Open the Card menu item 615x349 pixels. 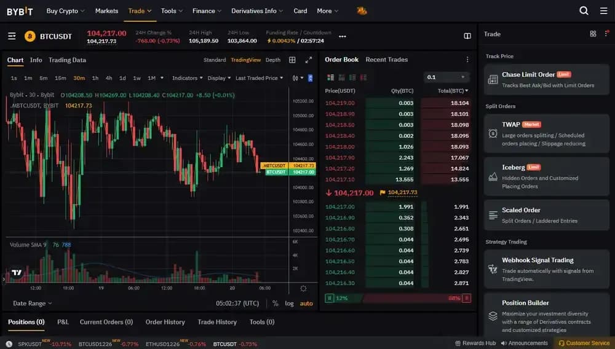300,11
